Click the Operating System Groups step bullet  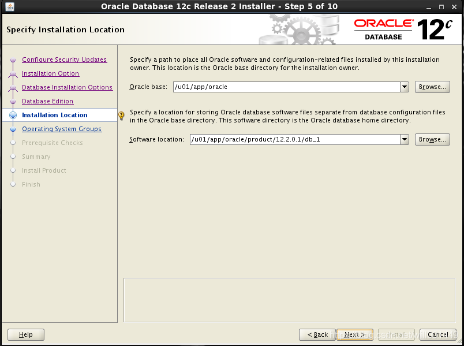tap(13, 129)
